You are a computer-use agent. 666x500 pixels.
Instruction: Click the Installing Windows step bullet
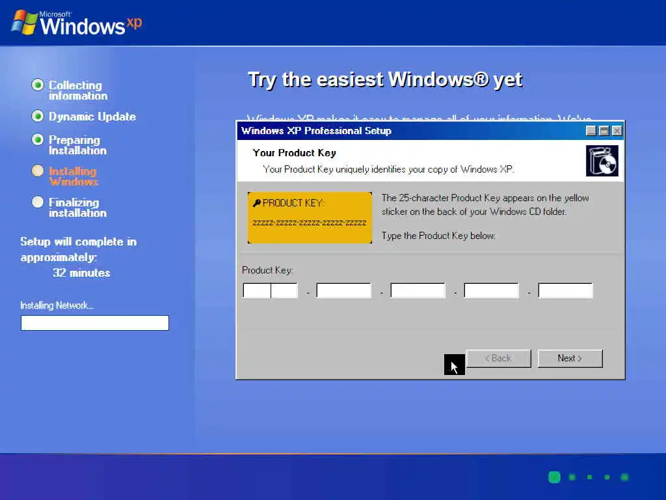click(x=38, y=171)
